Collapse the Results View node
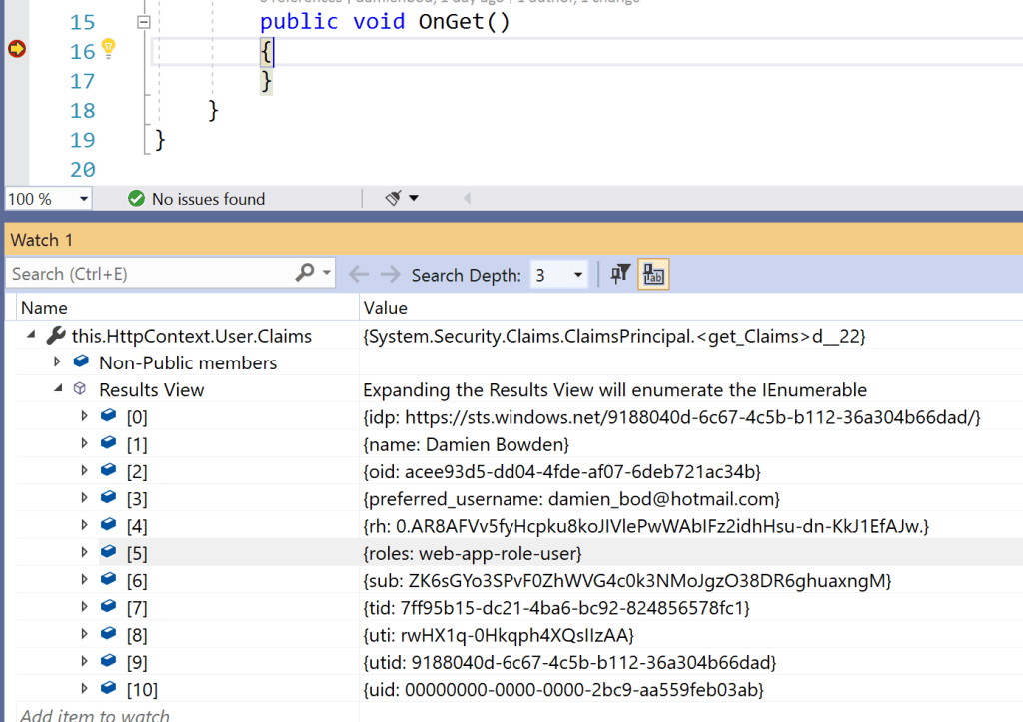Viewport: 1023px width, 722px height. 58,388
